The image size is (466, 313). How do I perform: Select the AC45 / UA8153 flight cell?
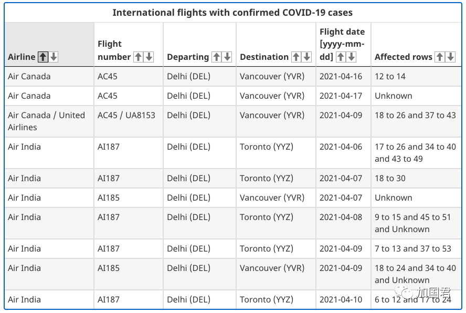tap(129, 121)
